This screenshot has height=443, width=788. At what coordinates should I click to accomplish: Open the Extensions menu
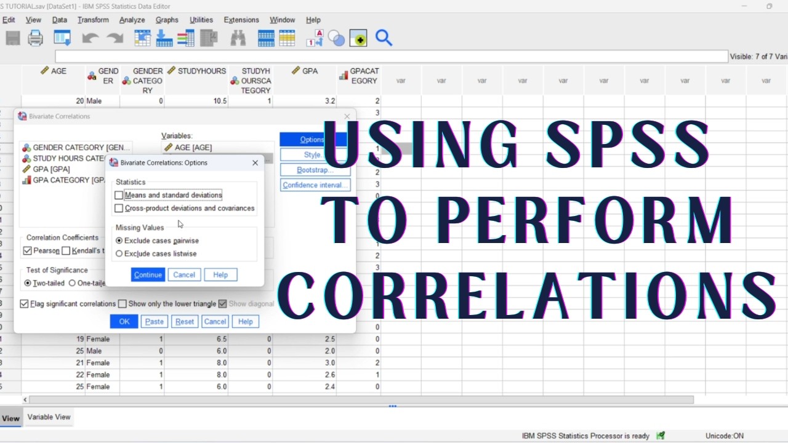241,20
